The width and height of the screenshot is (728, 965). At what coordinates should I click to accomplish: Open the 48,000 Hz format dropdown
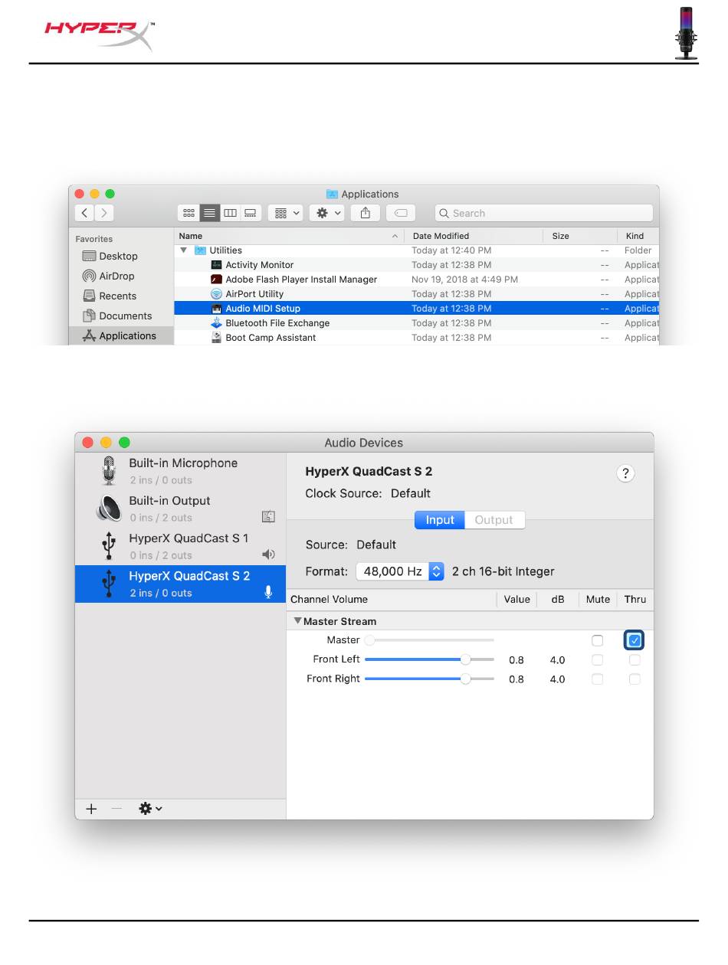pyautogui.click(x=400, y=571)
